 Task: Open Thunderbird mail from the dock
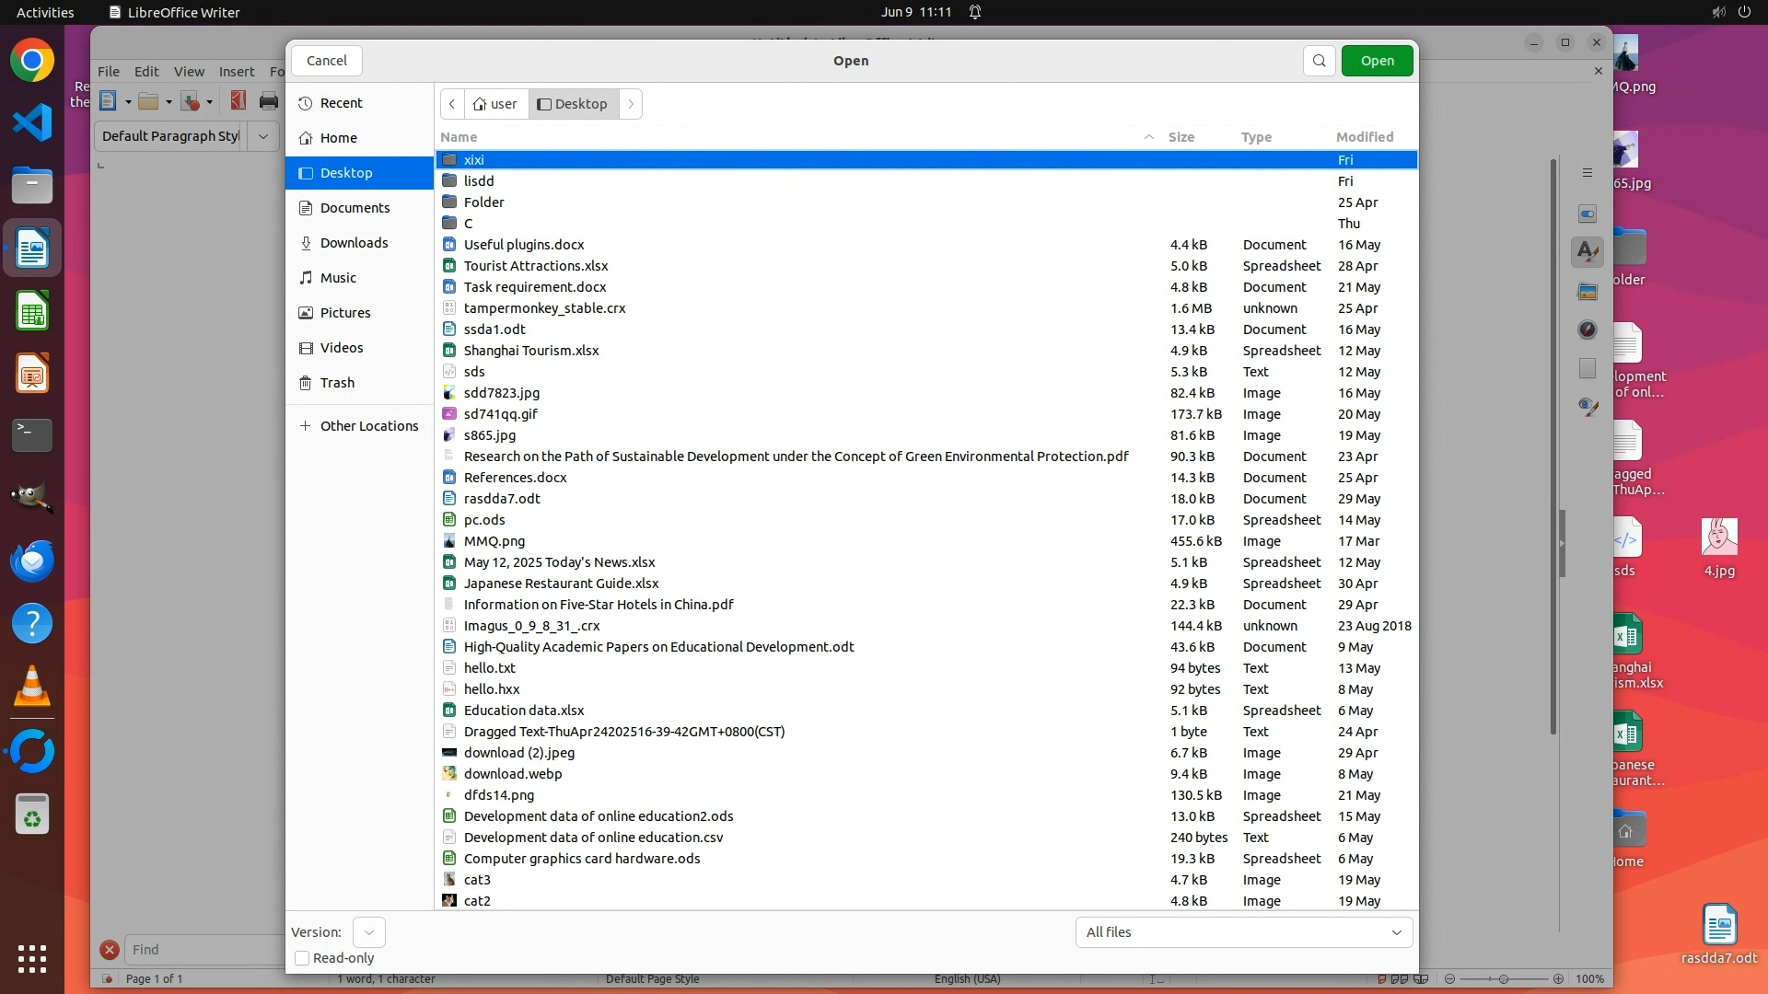[x=32, y=561]
